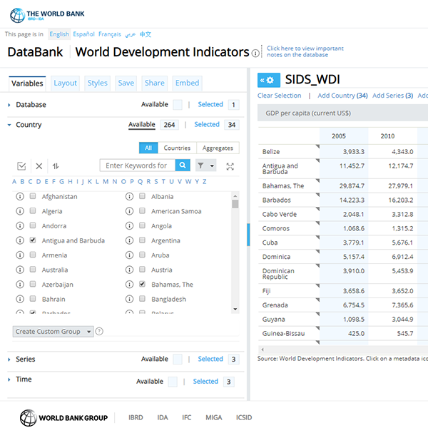Open the Share tab
The width and height of the screenshot is (428, 428).
[x=155, y=83]
